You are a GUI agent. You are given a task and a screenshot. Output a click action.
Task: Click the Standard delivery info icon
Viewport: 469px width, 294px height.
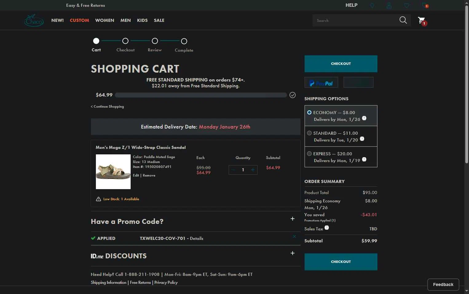click(362, 139)
